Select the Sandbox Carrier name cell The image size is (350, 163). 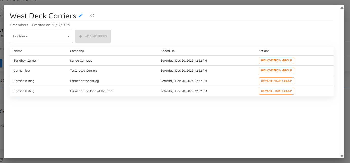point(25,61)
